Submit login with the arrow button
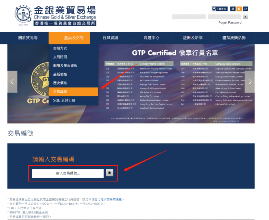Image resolution: width=269 pixels, height=220 pixels. [x=245, y=17]
